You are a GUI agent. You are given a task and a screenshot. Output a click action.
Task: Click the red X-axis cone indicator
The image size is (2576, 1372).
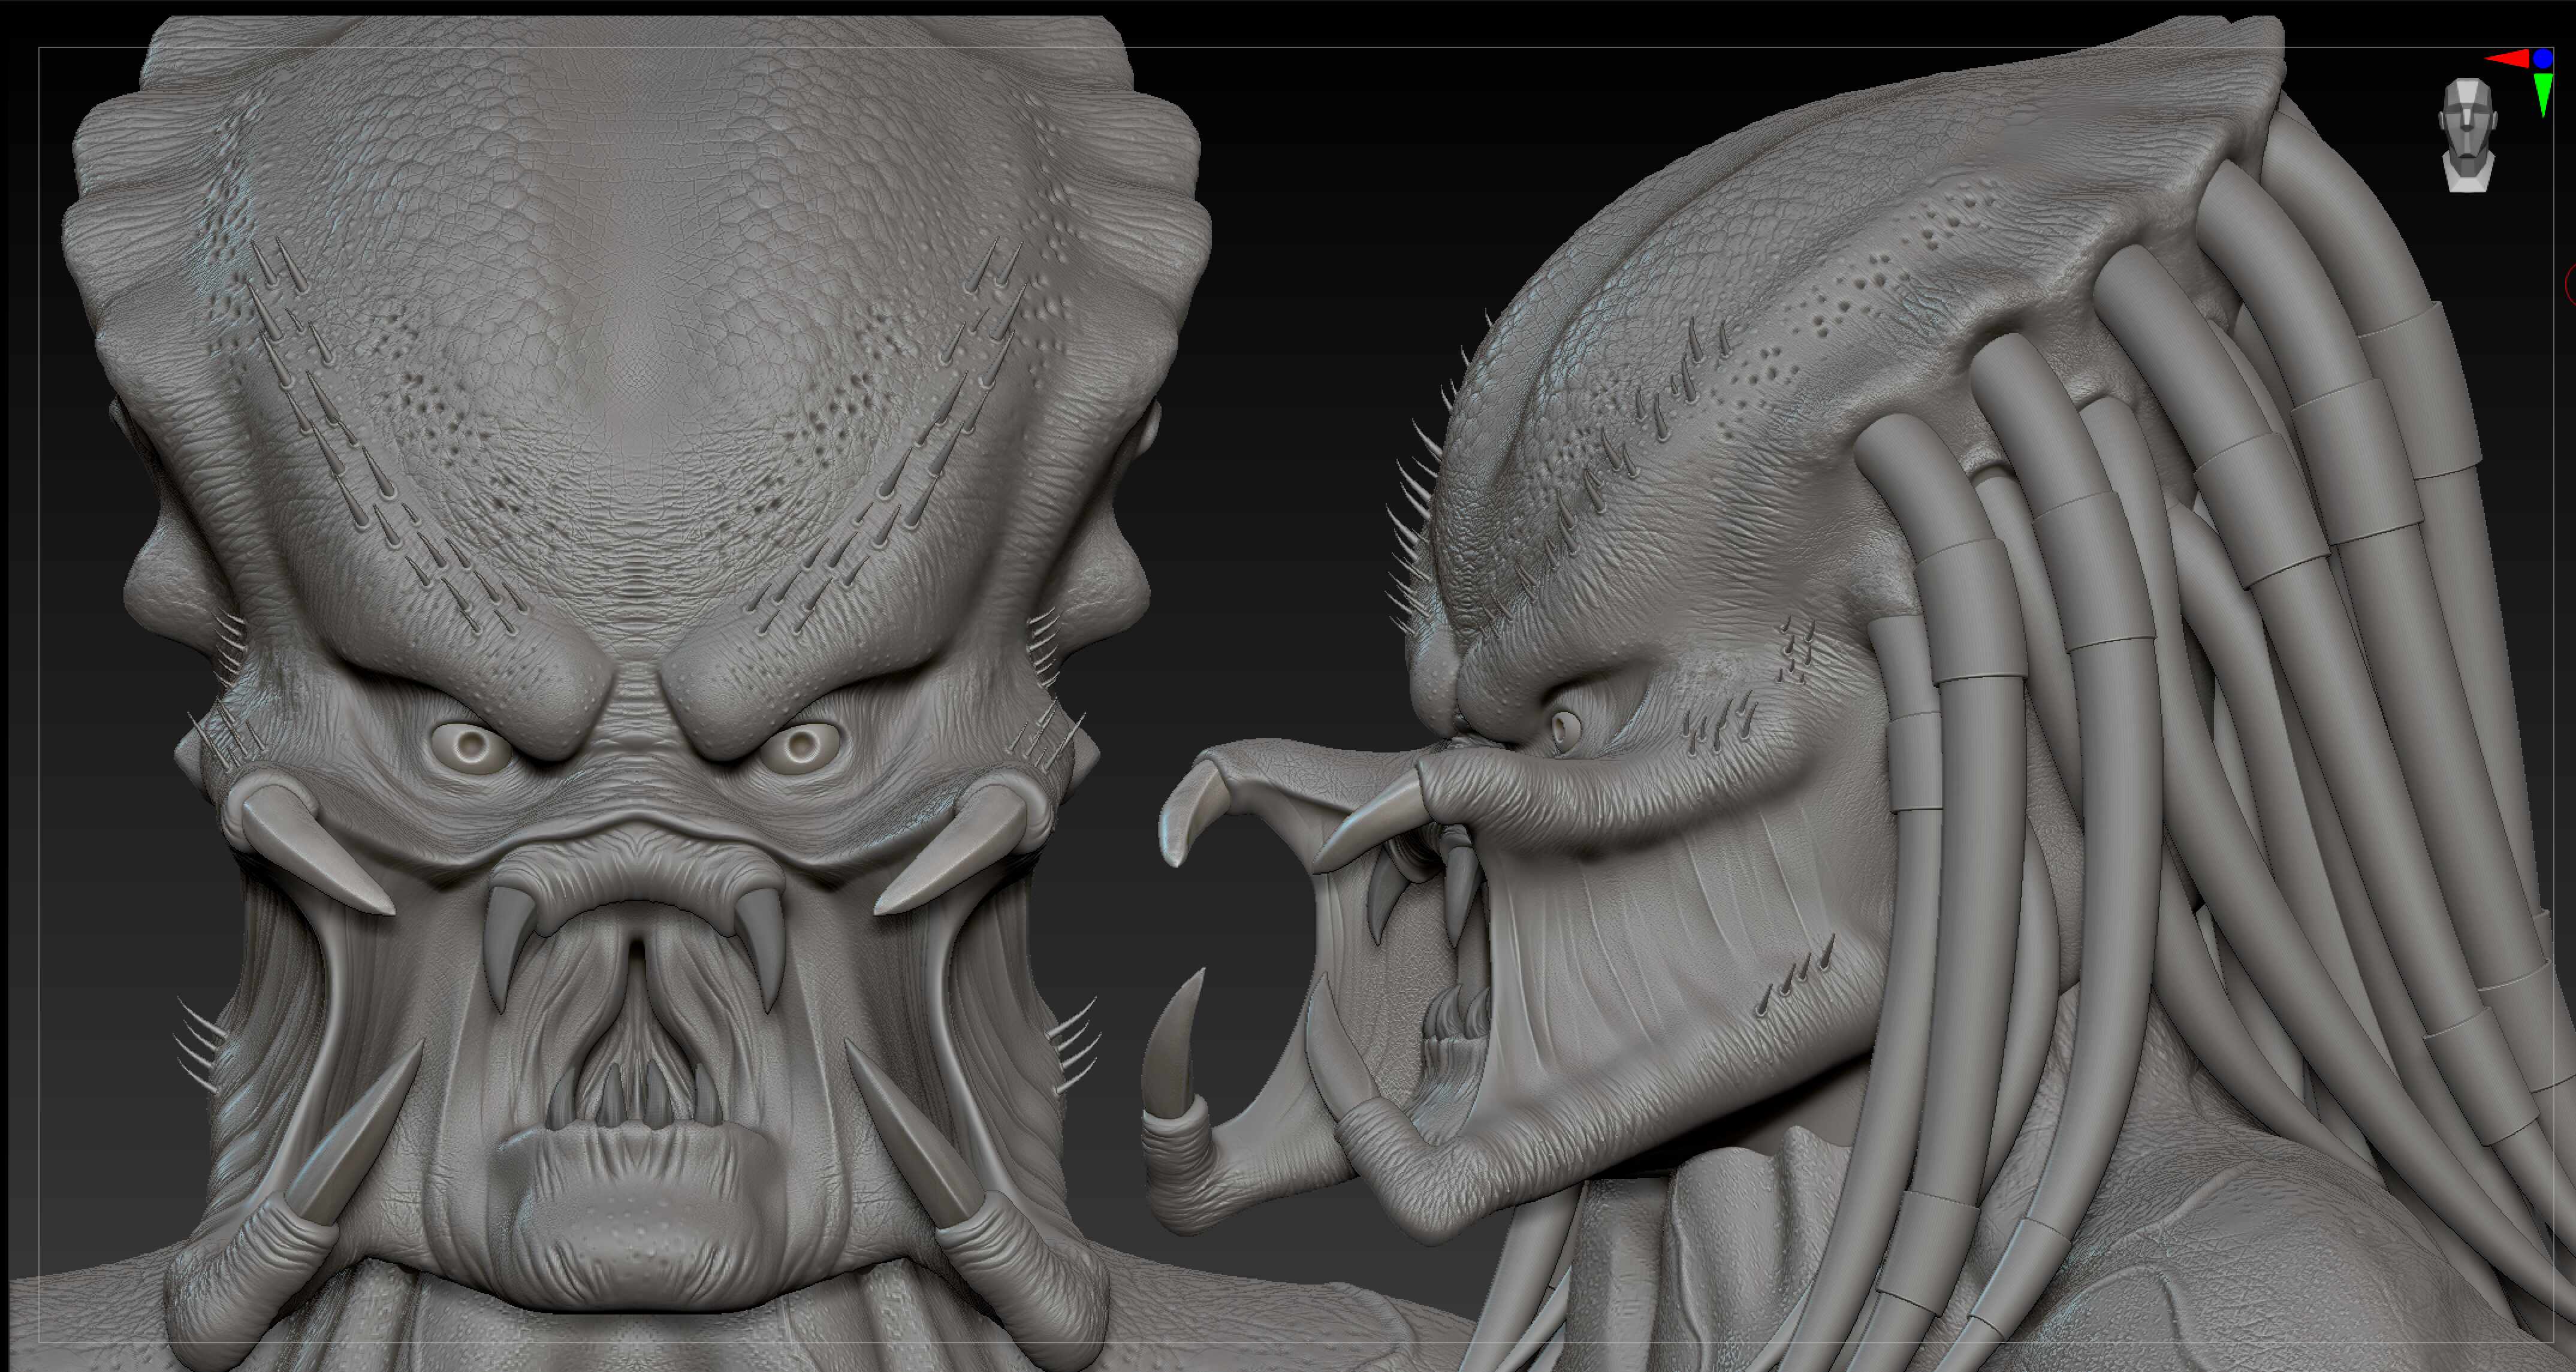[2508, 59]
